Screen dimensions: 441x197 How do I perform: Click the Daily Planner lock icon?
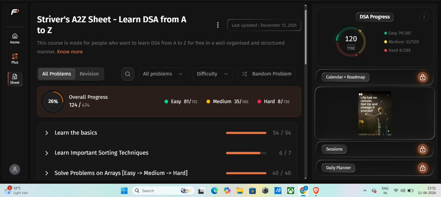[x=423, y=168]
